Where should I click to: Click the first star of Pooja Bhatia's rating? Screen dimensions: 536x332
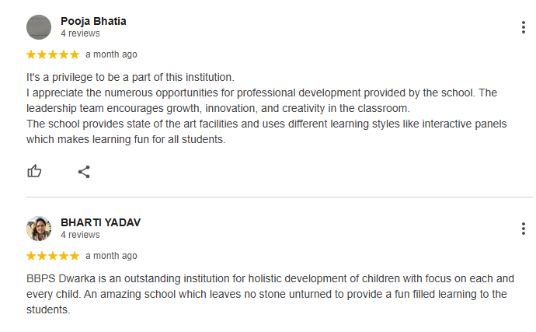(x=31, y=54)
